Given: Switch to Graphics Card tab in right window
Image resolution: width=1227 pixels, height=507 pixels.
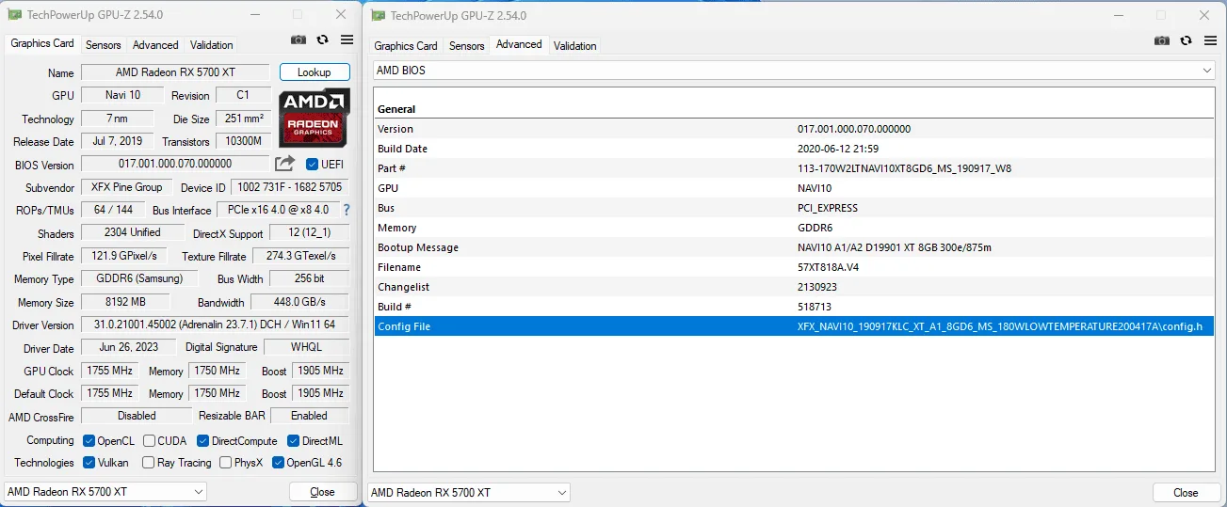Looking at the screenshot, I should point(406,46).
